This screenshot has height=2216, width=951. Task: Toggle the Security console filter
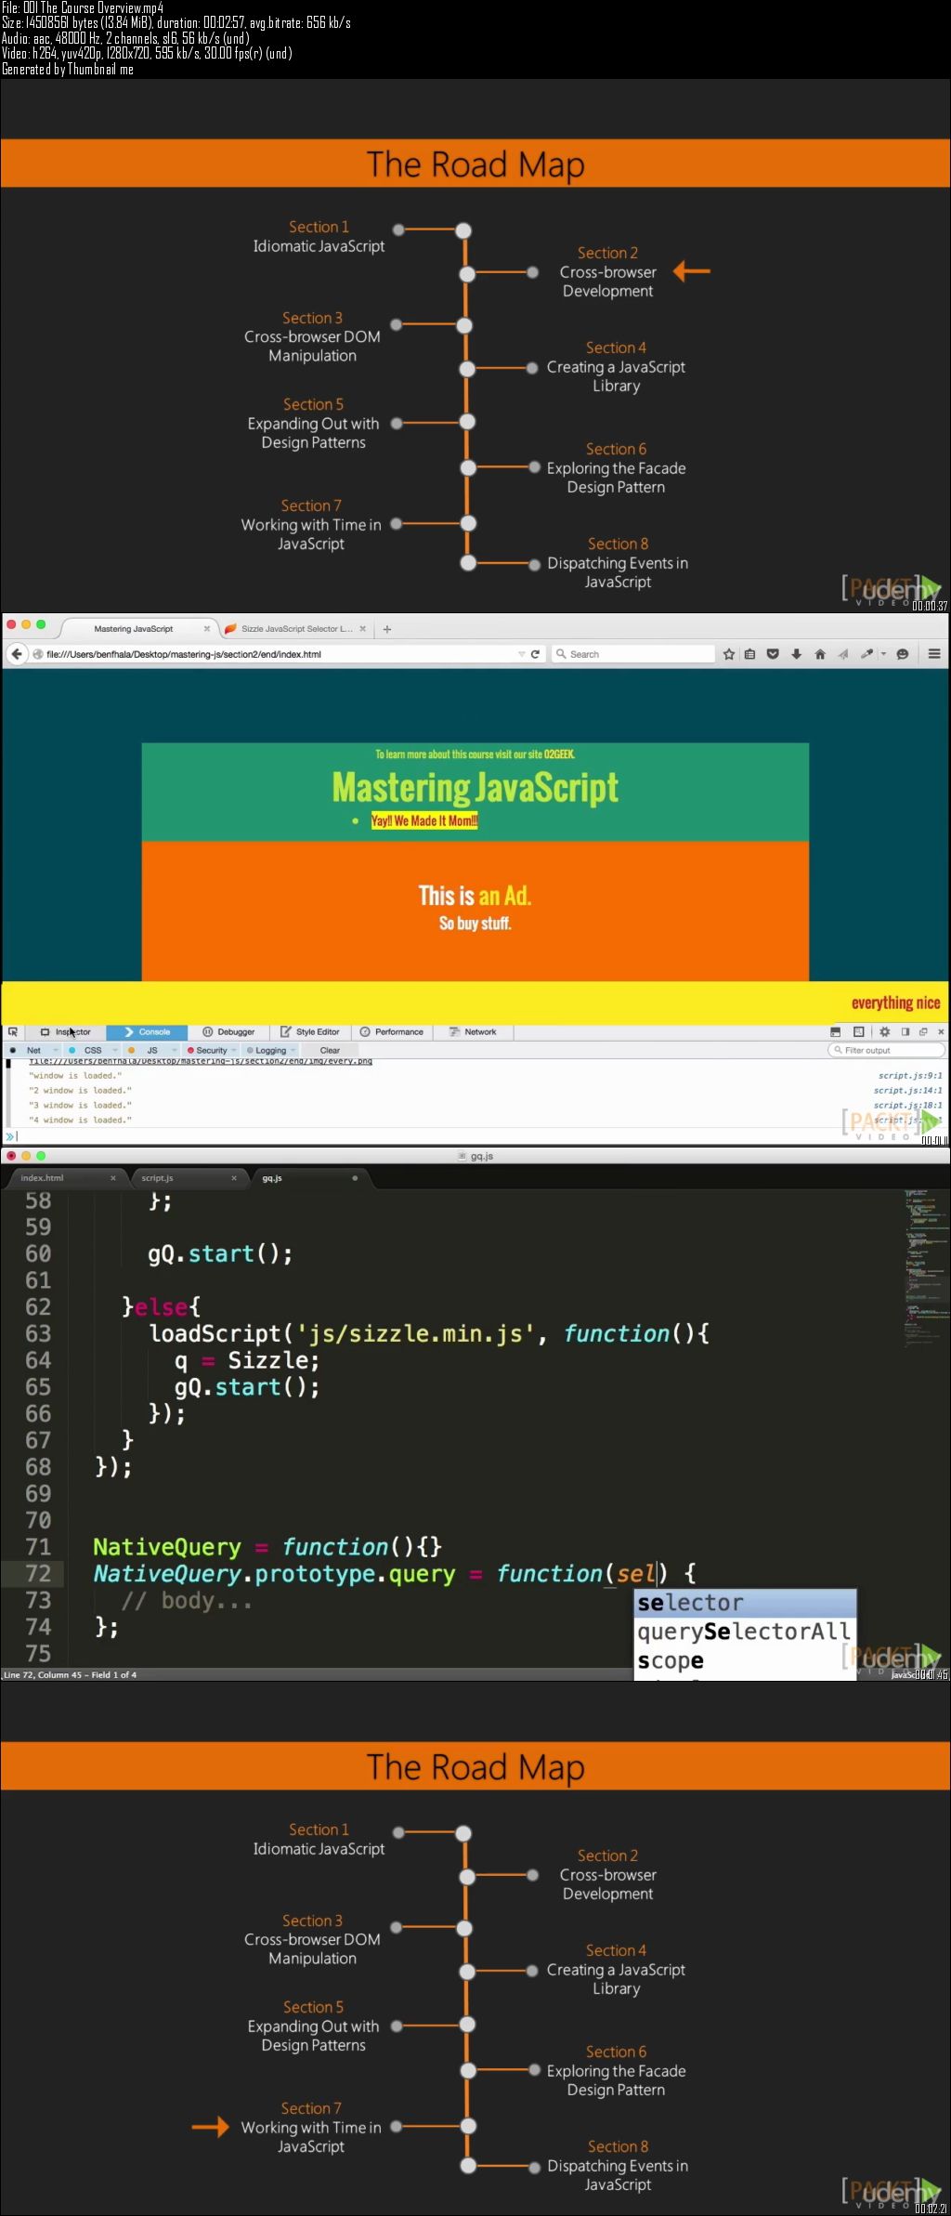pyautogui.click(x=211, y=1050)
